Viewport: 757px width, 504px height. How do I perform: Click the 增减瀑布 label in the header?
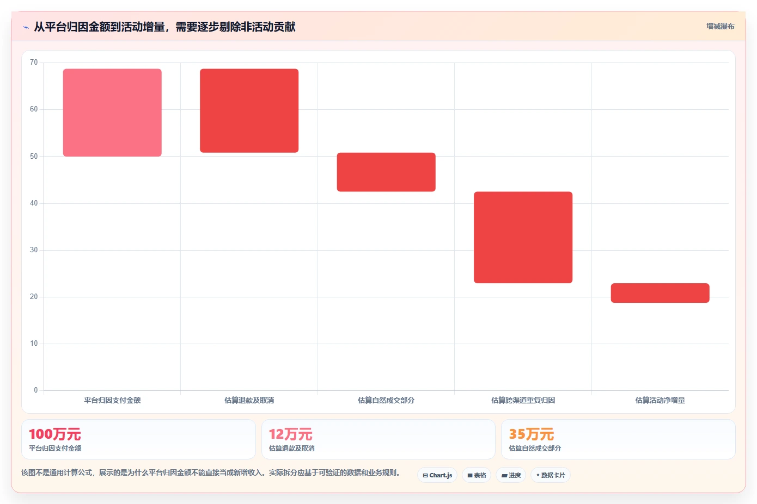tap(720, 26)
